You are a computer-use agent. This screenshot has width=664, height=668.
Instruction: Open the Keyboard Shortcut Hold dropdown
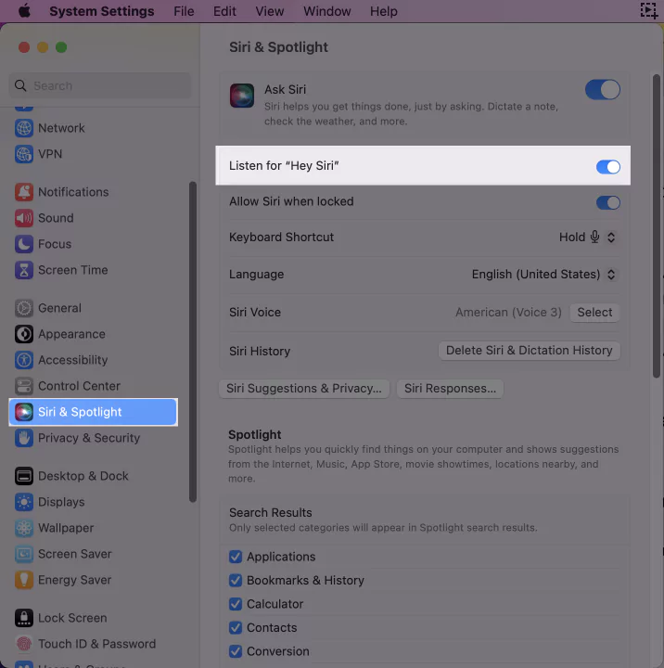tap(587, 237)
